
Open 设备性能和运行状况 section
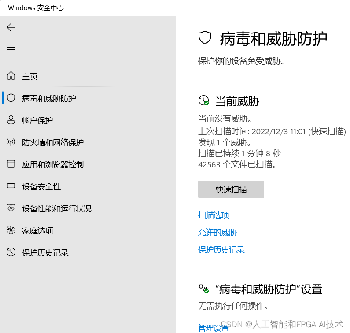pos(57,209)
